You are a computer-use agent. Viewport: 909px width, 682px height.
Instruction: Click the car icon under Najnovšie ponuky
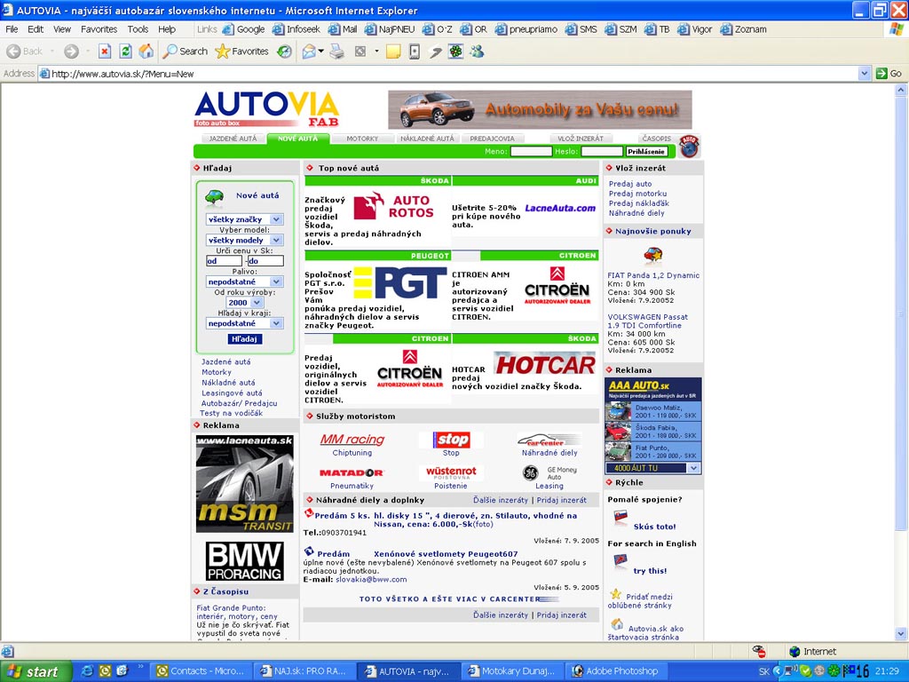pos(653,254)
